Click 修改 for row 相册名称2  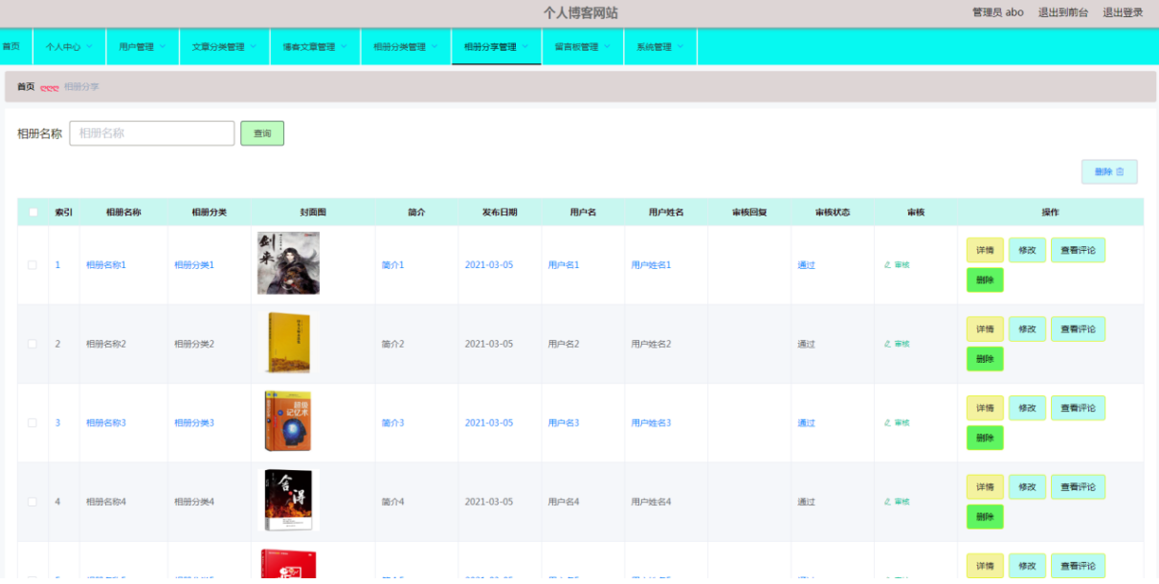[x=1027, y=329]
